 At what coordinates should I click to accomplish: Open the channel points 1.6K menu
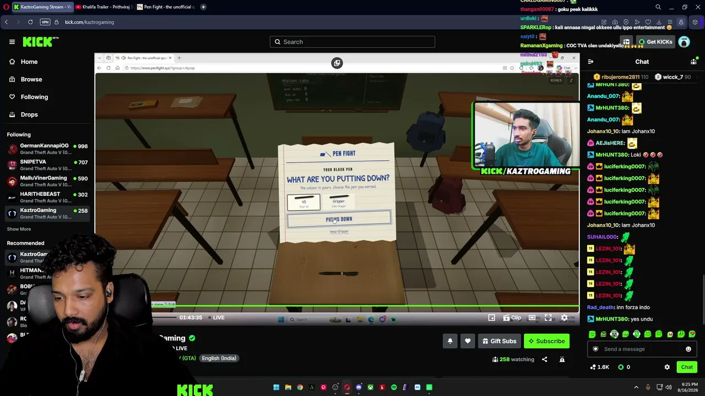[599, 367]
